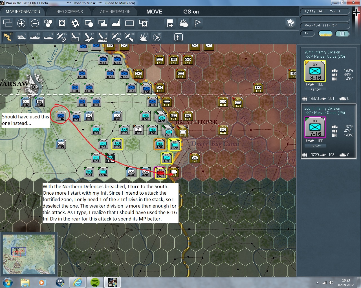Click the MOVE mode label

tap(155, 12)
